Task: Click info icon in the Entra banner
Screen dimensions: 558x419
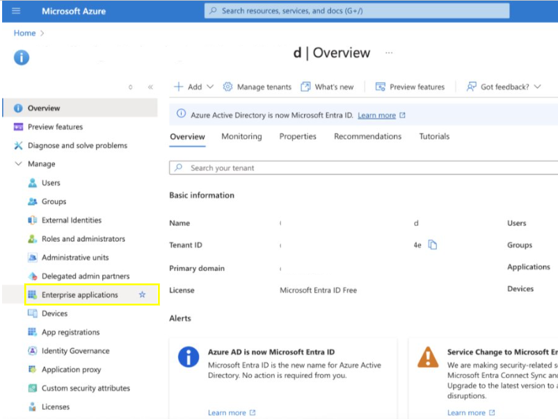Action: coord(181,113)
